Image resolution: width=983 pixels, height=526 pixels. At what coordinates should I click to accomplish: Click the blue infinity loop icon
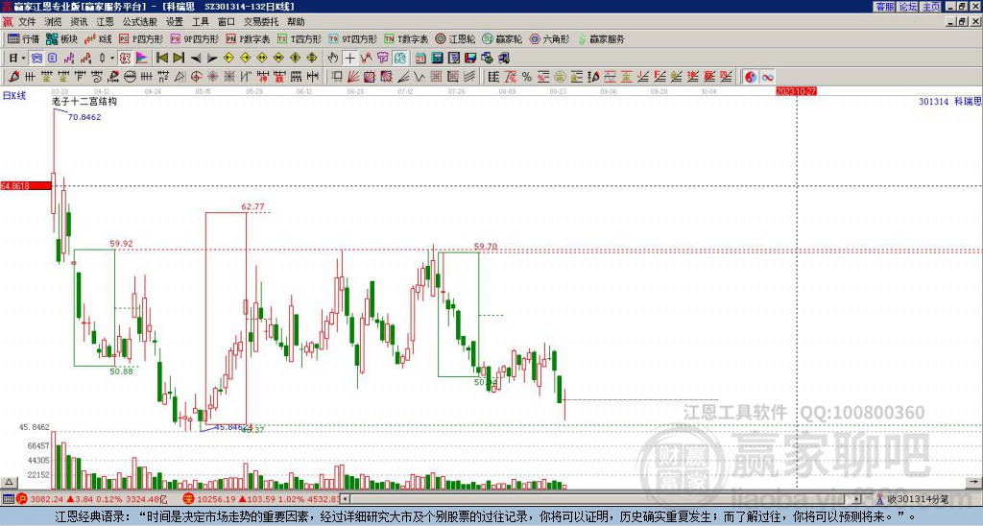[x=767, y=77]
